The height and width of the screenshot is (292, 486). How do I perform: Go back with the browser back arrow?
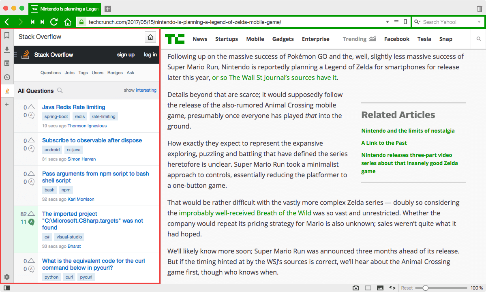click(x=7, y=22)
